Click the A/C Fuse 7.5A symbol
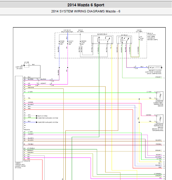The height and width of the screenshot is (180, 172). pyautogui.click(x=139, y=38)
